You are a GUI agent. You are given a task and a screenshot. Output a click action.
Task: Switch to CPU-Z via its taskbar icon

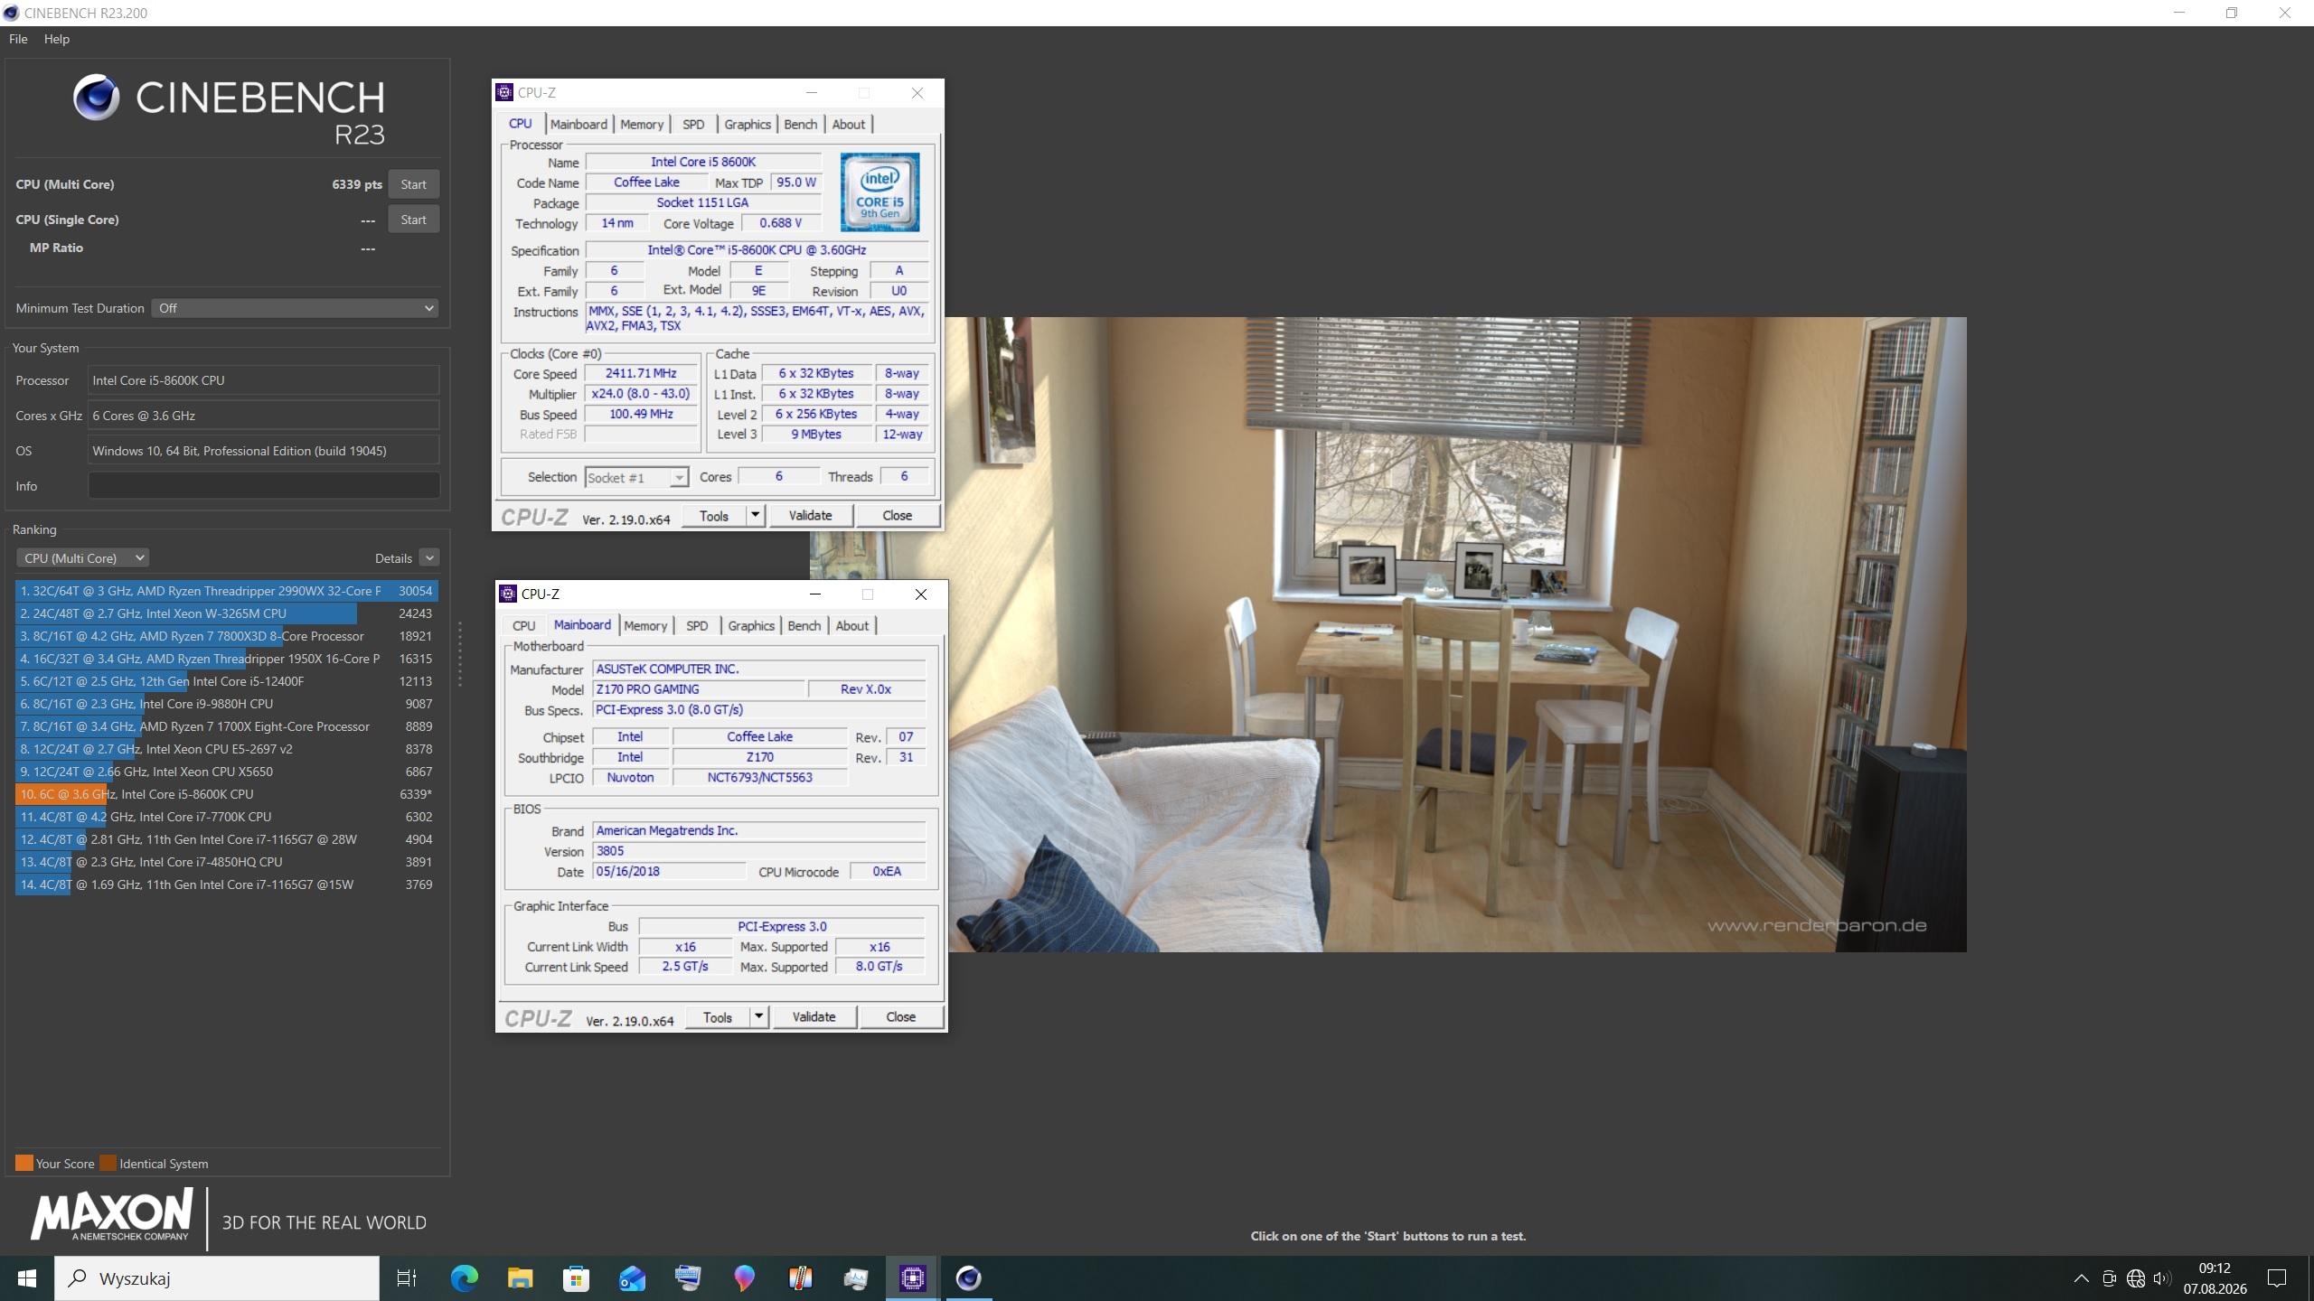(x=912, y=1278)
